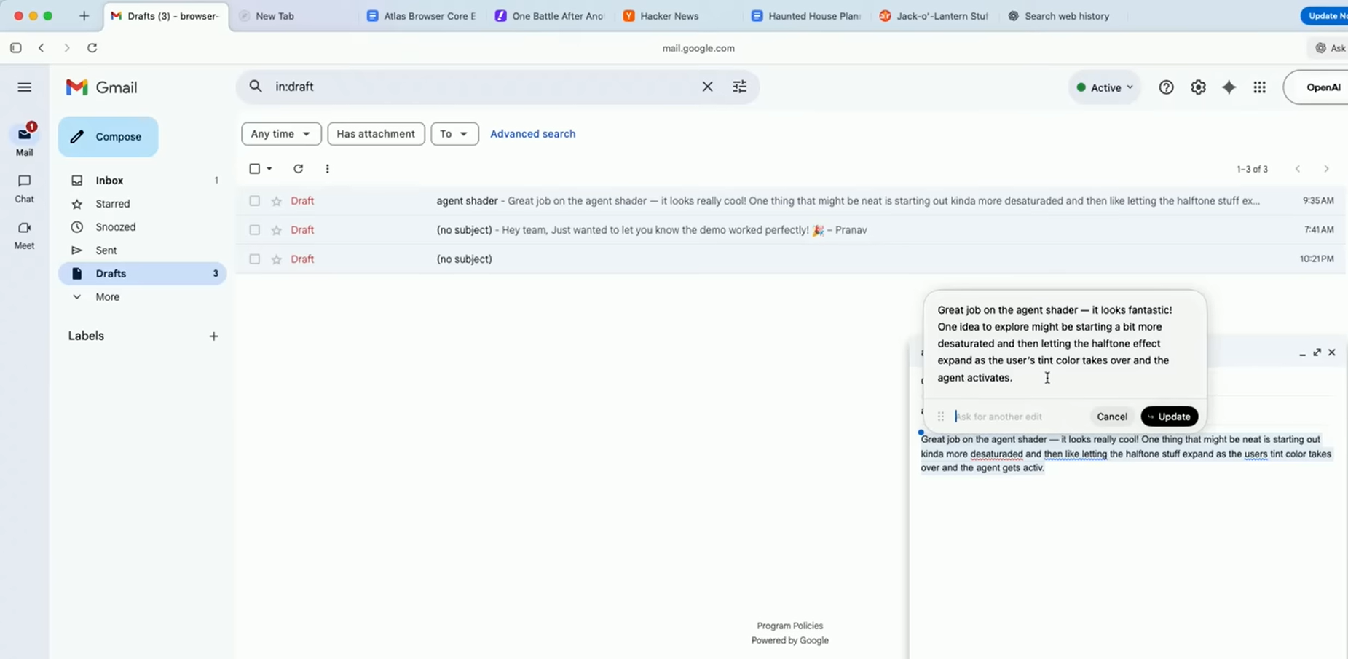
Task: Star the agent shader draft
Action: (276, 201)
